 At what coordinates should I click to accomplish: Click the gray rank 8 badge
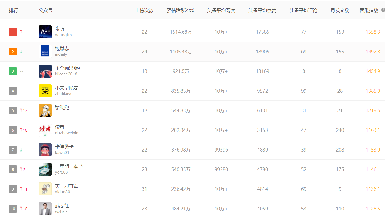[13, 169]
